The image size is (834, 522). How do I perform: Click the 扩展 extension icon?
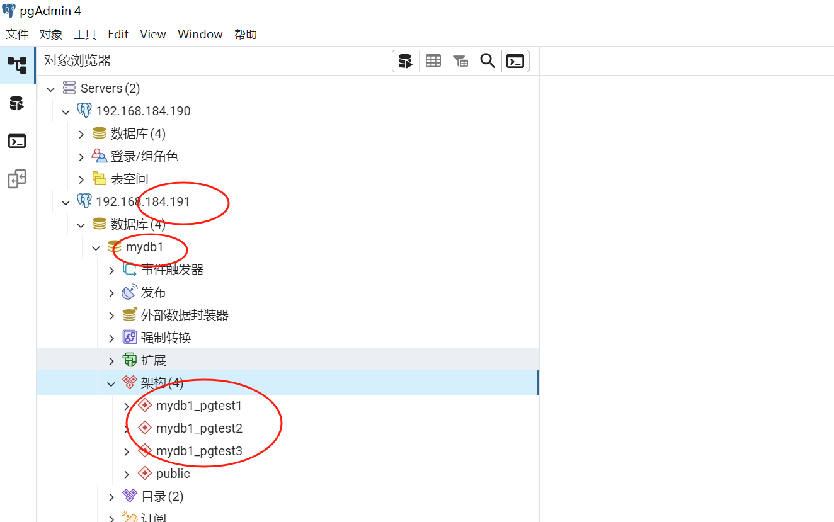130,360
